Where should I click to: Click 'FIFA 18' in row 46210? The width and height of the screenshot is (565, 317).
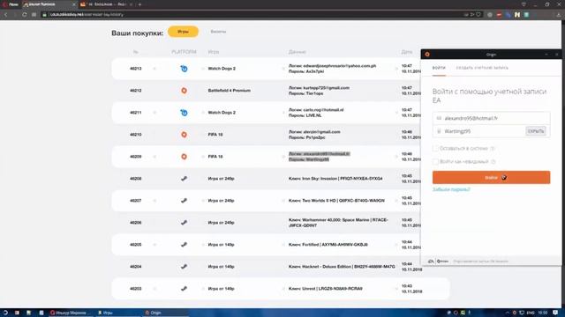[x=215, y=135]
